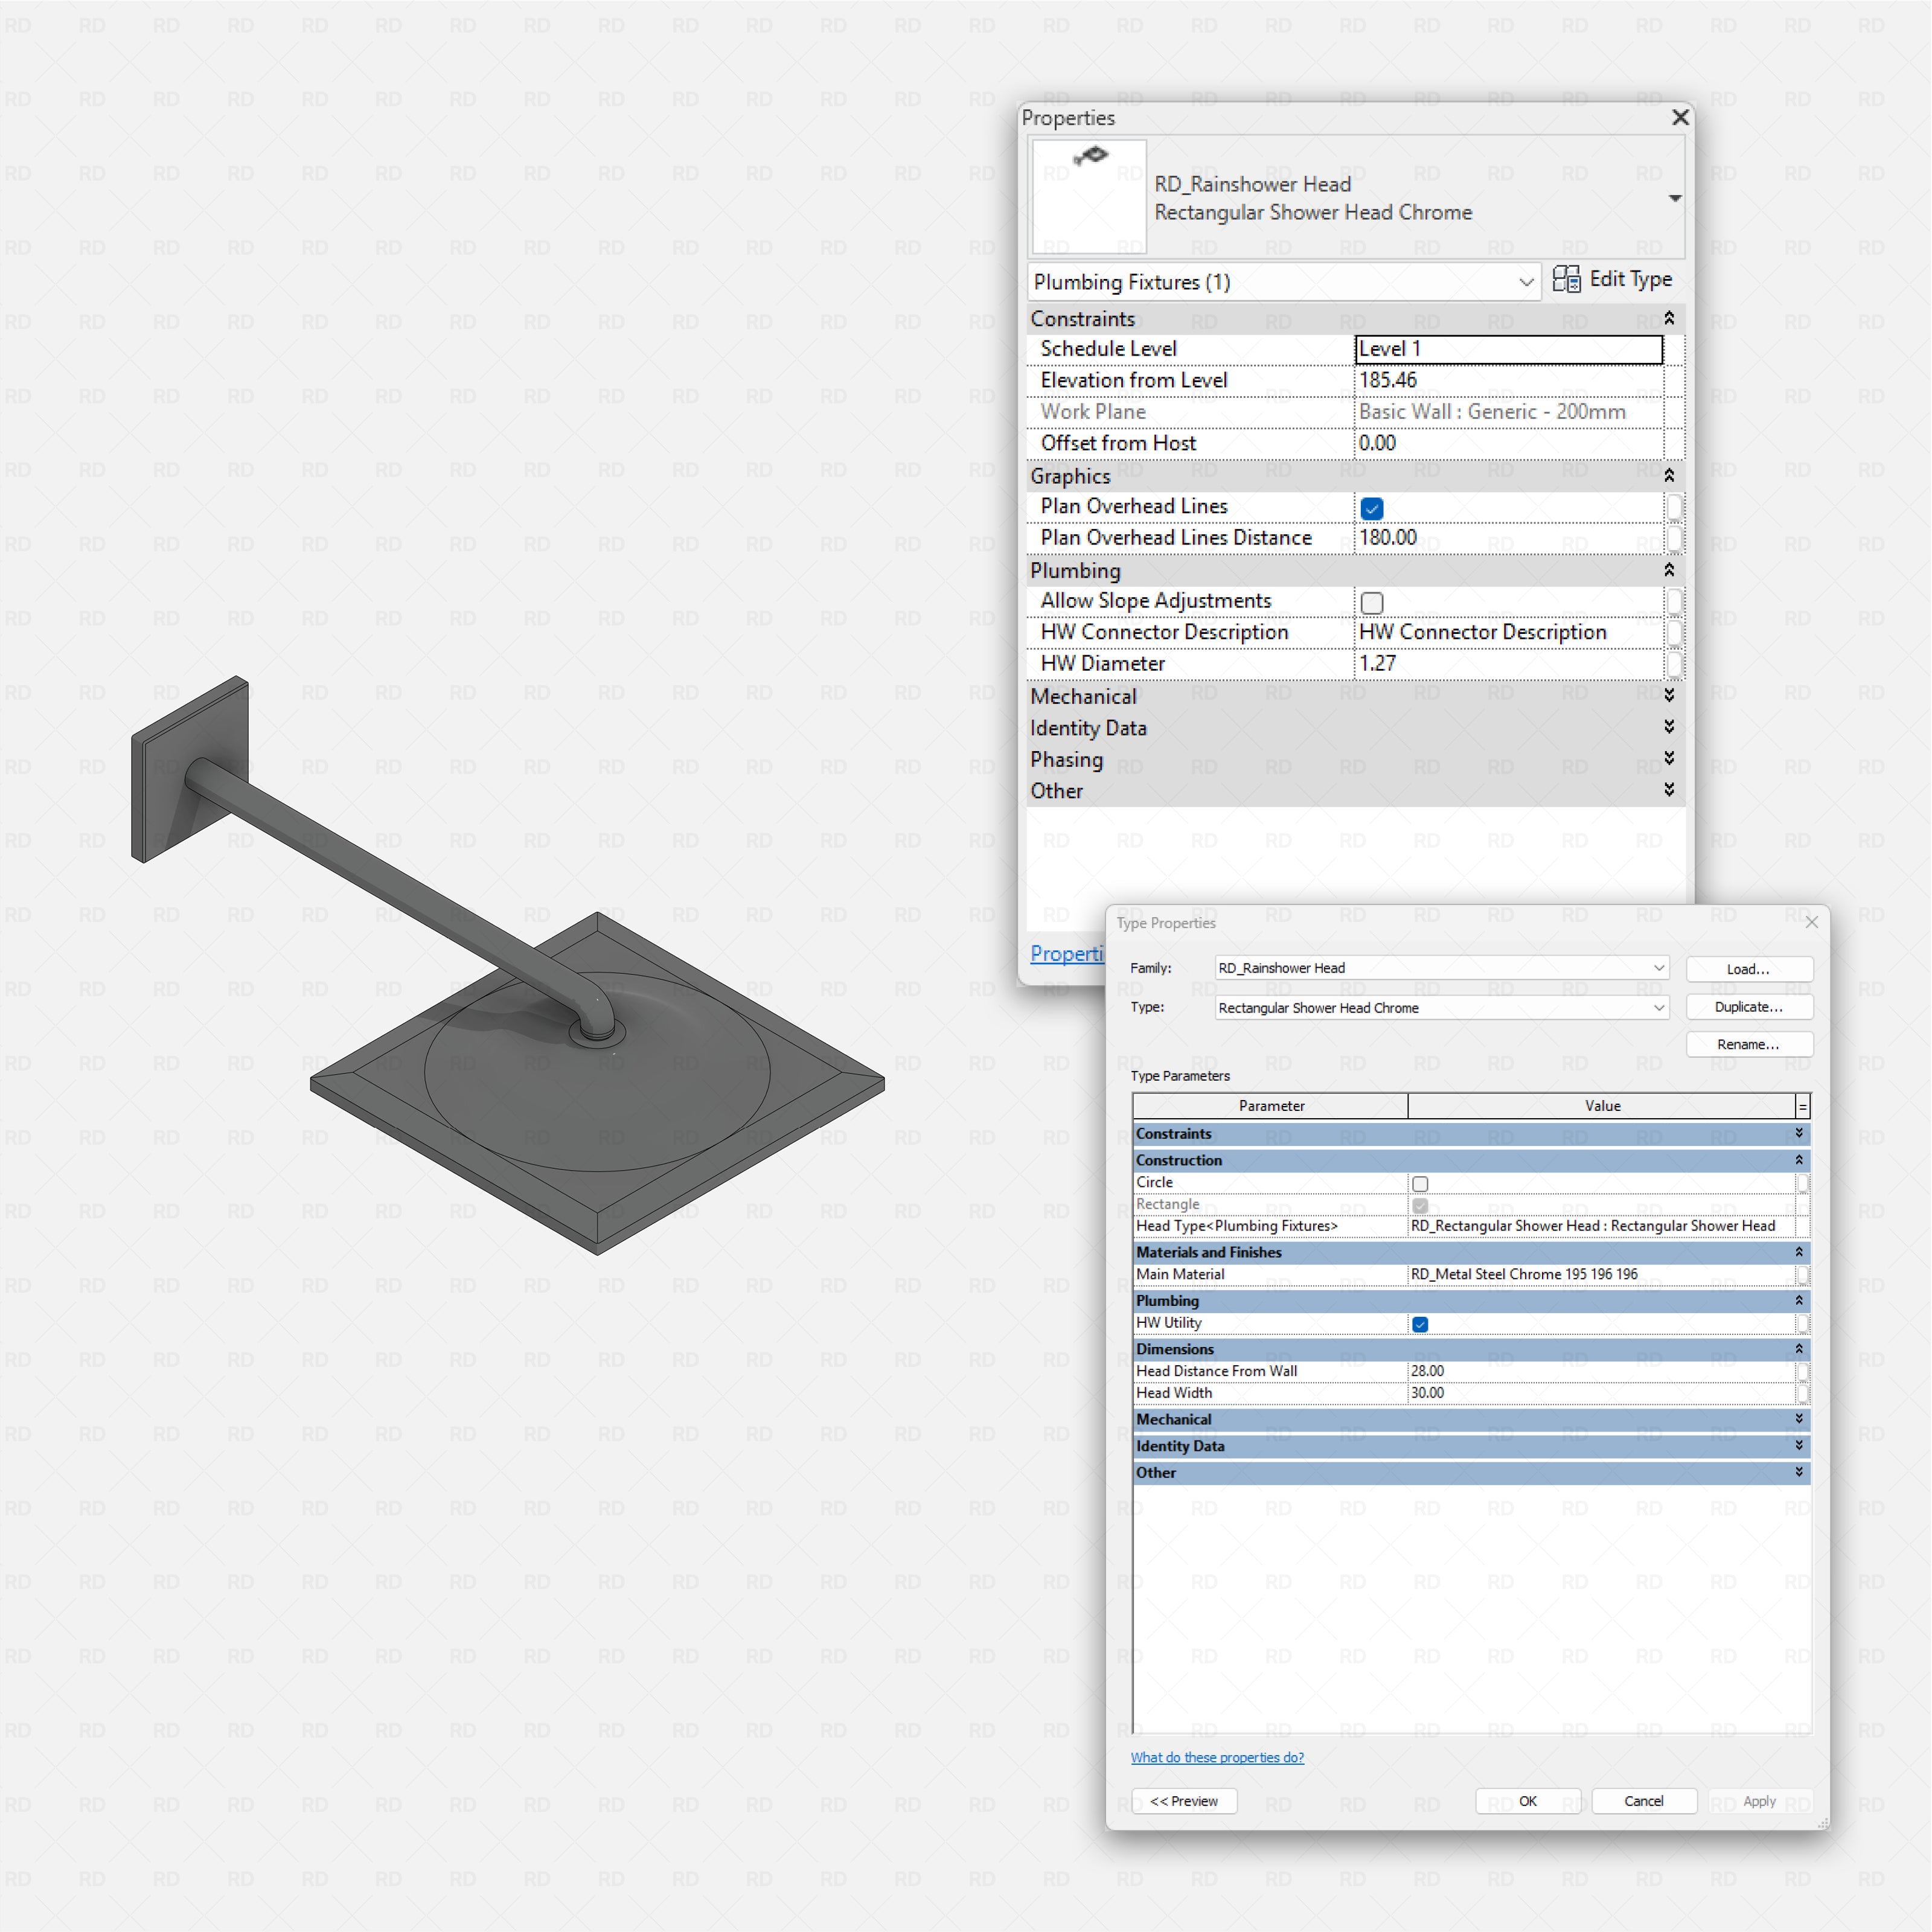Click Plan Overhead Lines Distance value 180.00
The height and width of the screenshot is (1932, 1932).
[1509, 538]
